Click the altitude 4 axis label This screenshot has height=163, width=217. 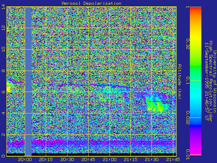[x=3, y=113]
